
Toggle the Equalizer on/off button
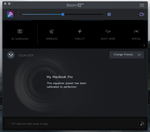[x=11, y=55]
